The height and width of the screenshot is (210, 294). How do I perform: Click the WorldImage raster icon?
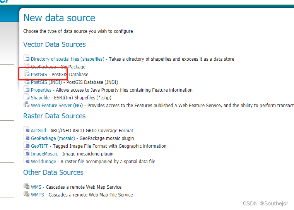click(27, 160)
